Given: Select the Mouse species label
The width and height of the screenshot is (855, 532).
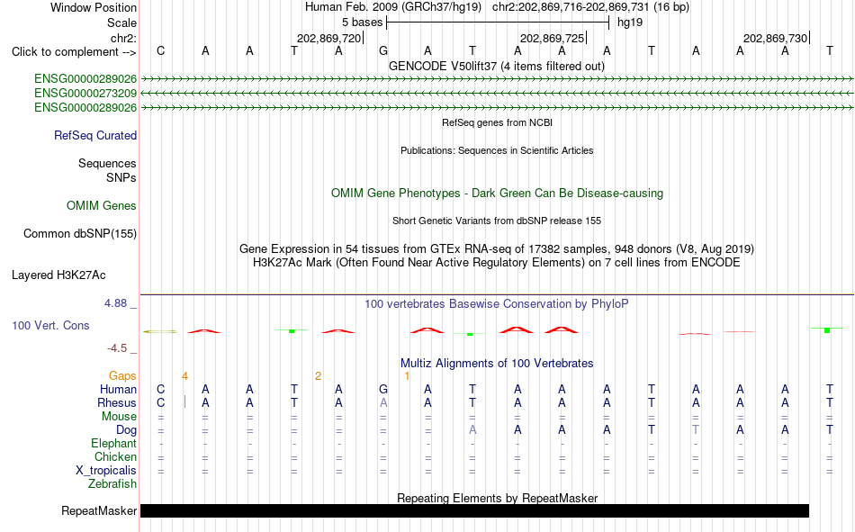Looking at the screenshot, I should point(119,416).
